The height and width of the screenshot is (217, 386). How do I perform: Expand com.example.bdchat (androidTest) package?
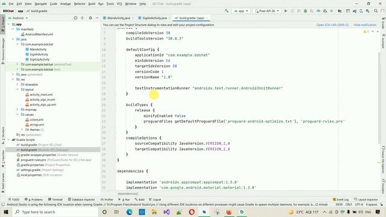click(x=17, y=64)
